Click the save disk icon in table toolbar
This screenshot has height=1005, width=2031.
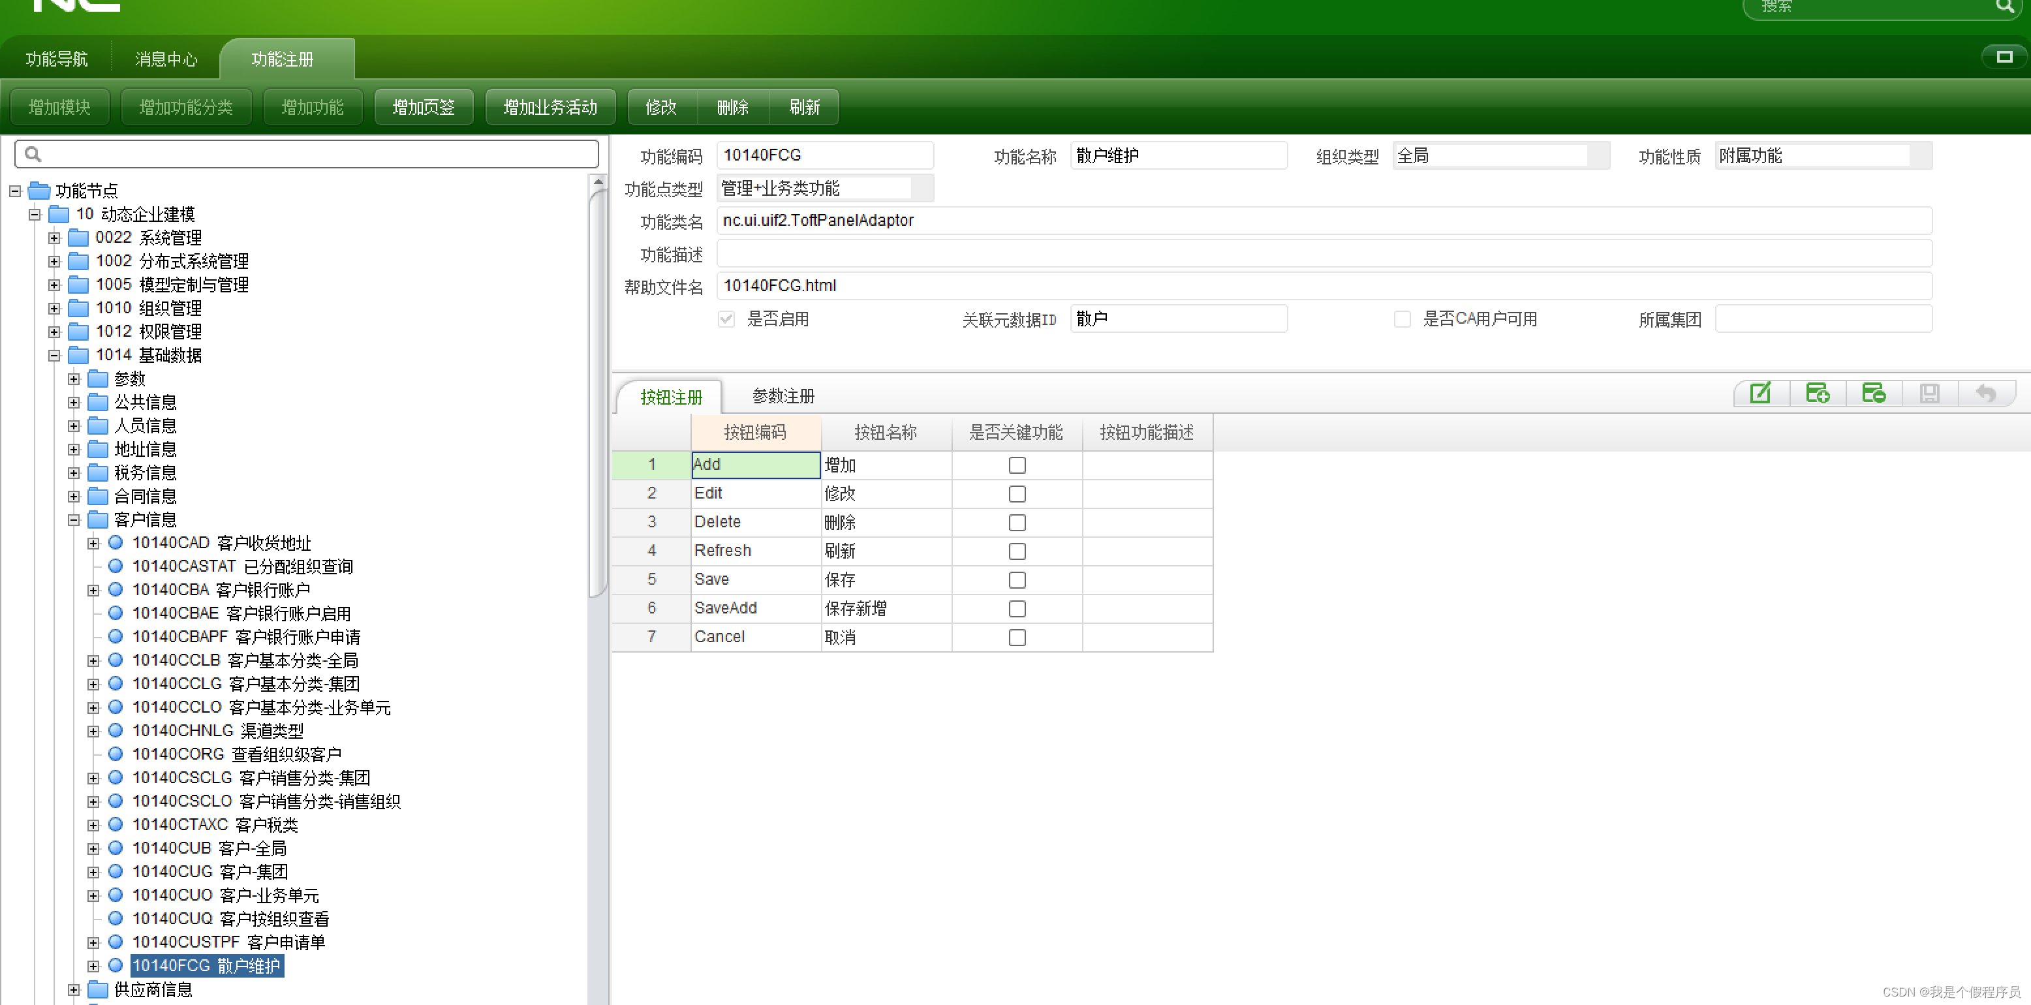[1929, 393]
